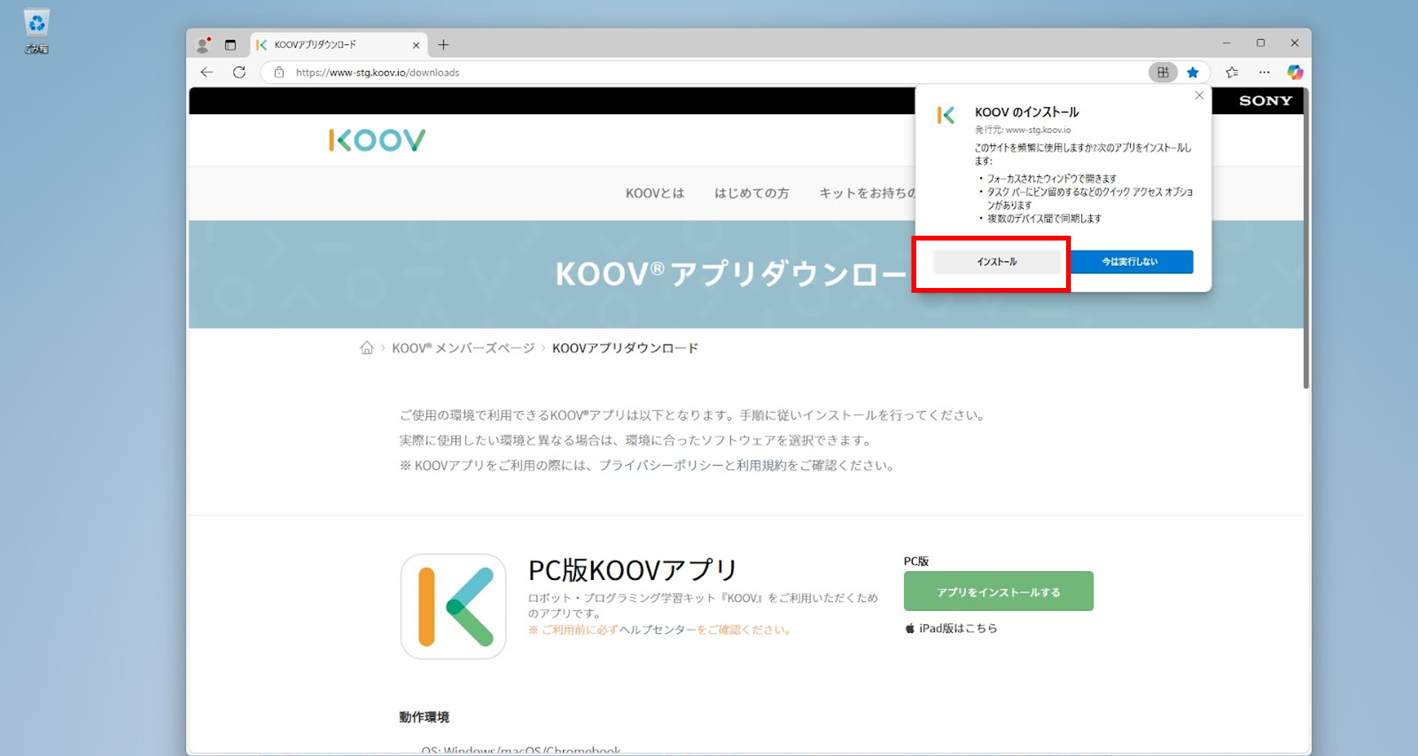Open browser settings three-dot menu
Viewport: 1418px width, 756px height.
pos(1264,72)
